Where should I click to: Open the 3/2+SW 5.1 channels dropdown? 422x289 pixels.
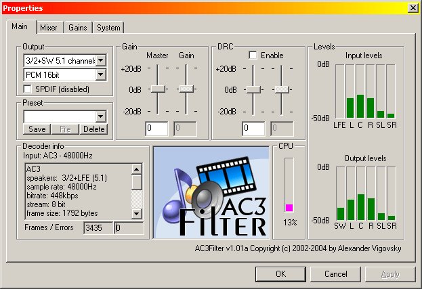[101, 60]
